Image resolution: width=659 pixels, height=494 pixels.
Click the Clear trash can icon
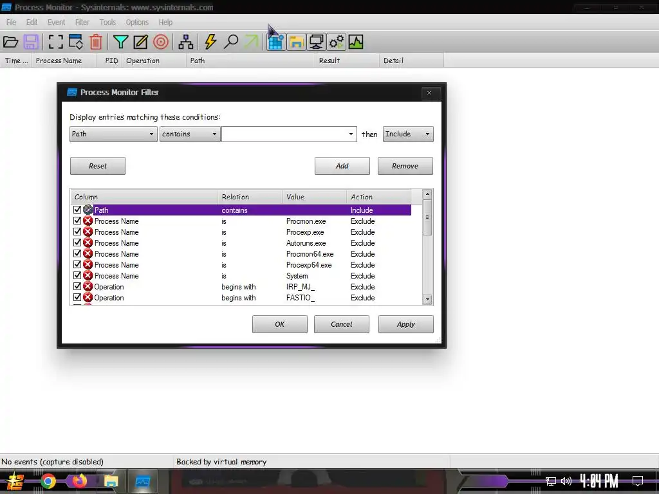coord(96,42)
